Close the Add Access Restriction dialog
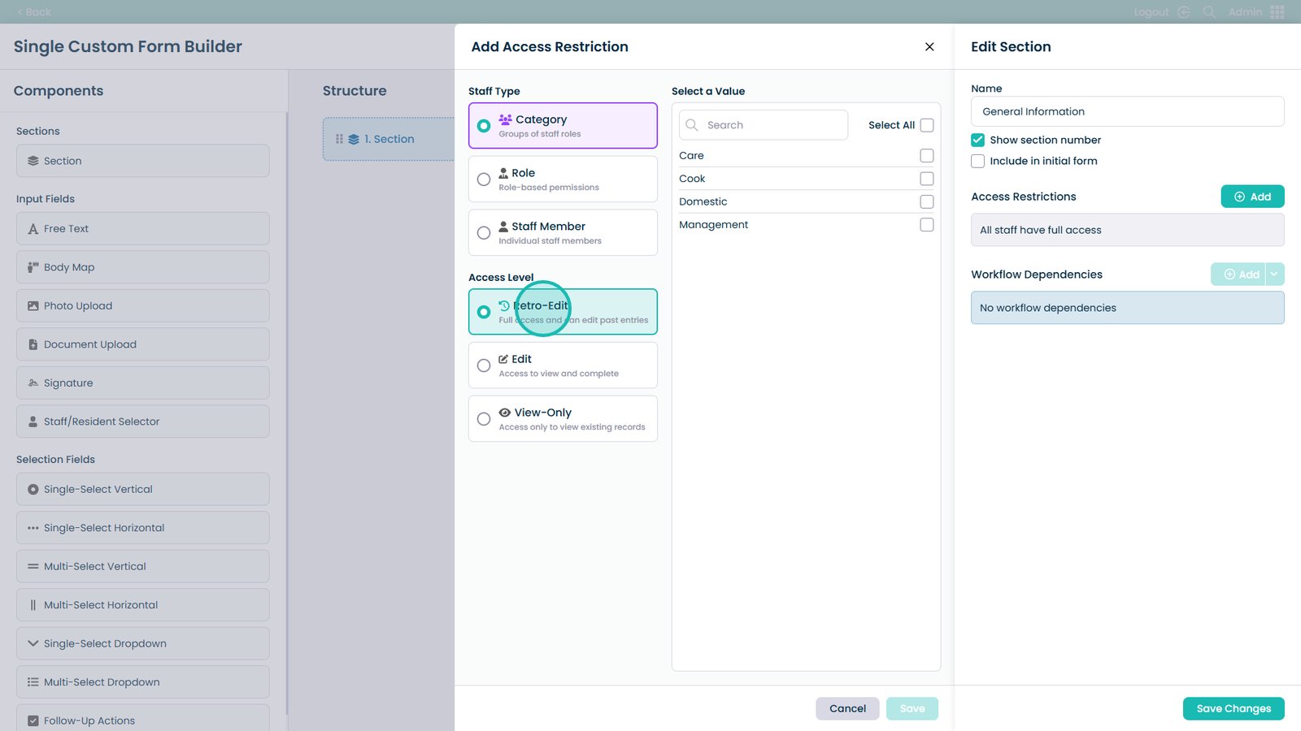 coord(929,47)
